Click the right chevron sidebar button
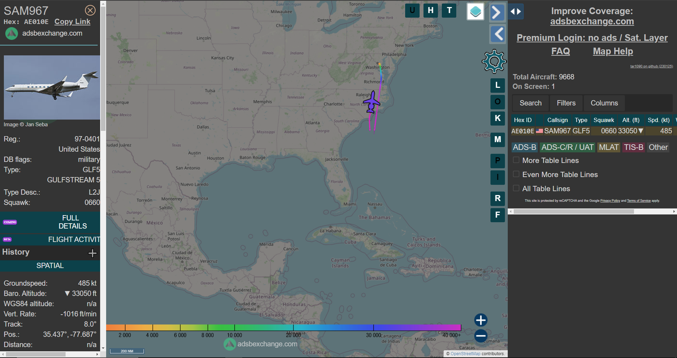 click(x=497, y=12)
